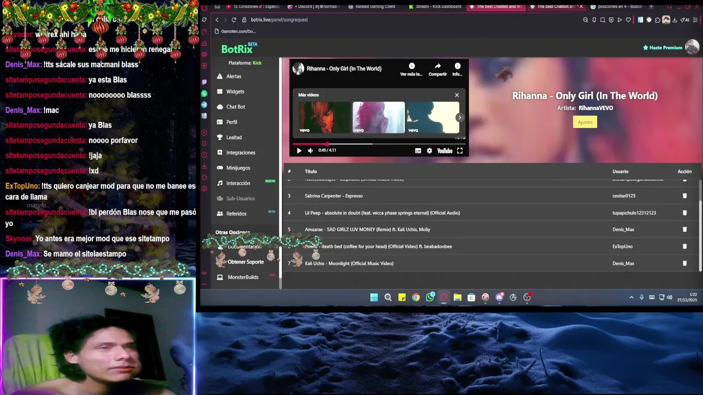Play the YouTube video
The height and width of the screenshot is (395, 703).
tap(299, 150)
